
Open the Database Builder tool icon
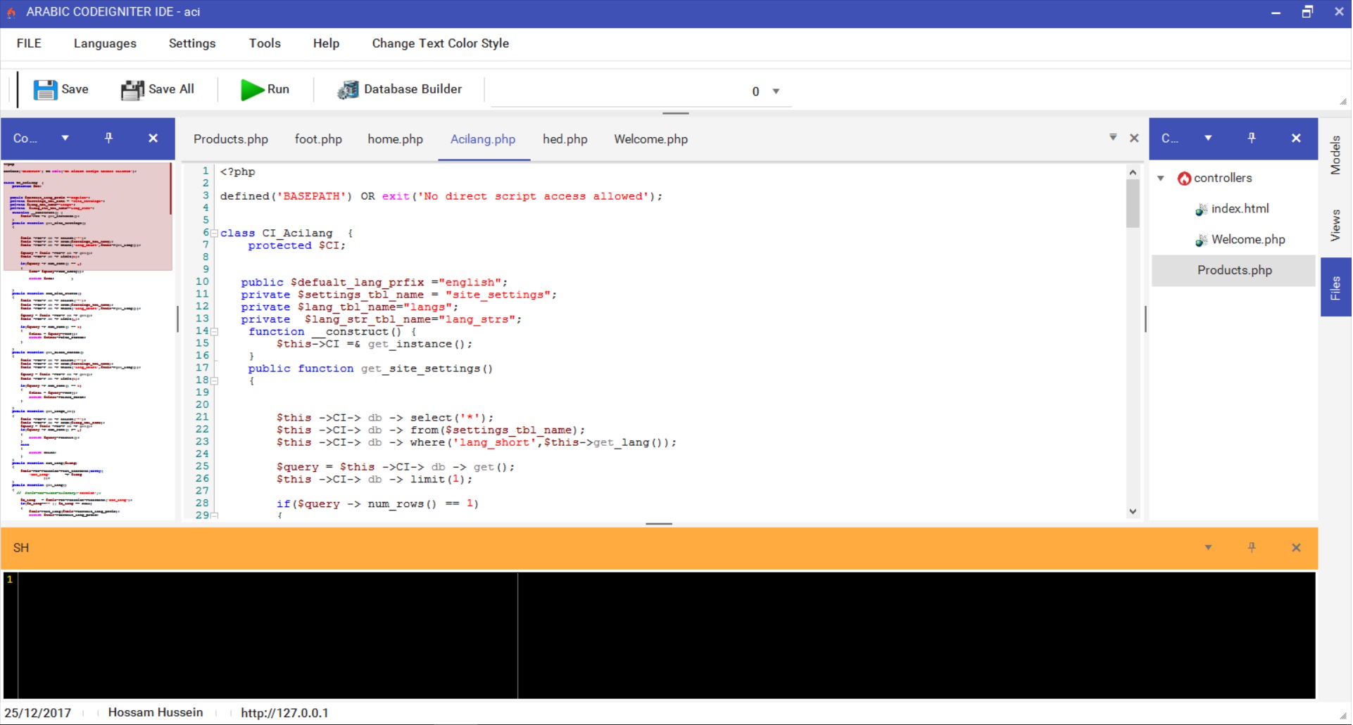click(348, 89)
